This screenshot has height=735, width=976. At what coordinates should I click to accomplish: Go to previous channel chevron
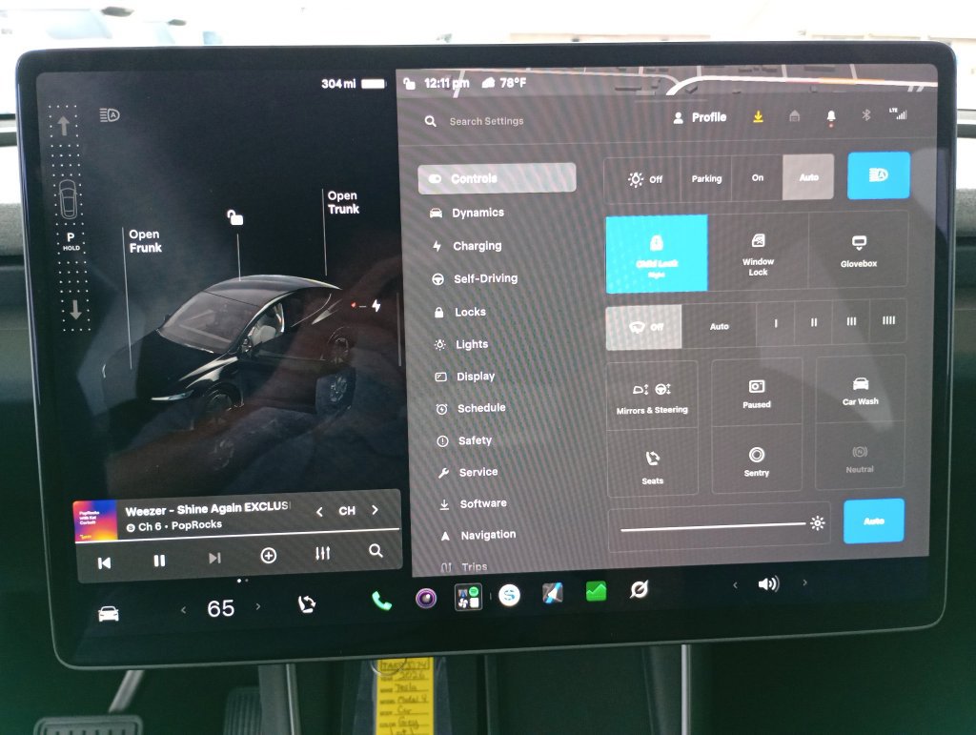(319, 512)
